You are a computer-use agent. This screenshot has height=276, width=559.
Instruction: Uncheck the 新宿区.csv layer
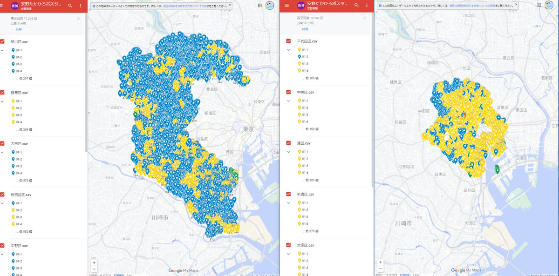[289, 194]
